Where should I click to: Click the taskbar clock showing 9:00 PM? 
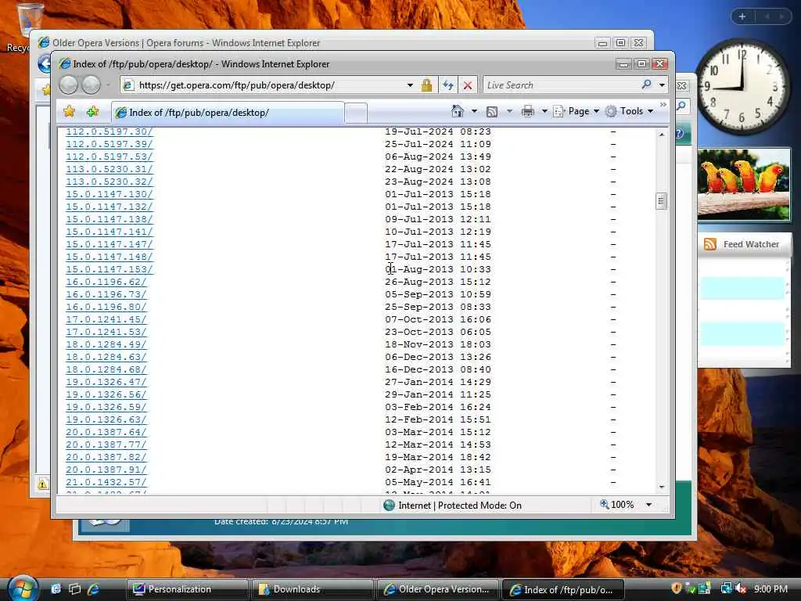tap(770, 588)
